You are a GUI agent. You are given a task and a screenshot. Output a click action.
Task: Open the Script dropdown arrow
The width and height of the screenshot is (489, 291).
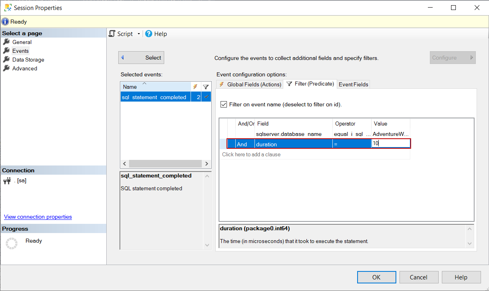pos(139,34)
